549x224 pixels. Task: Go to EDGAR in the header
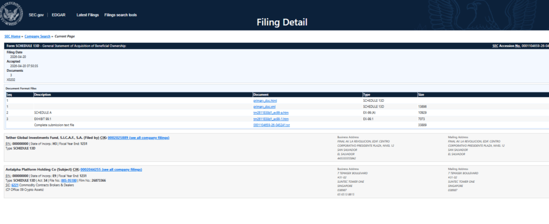pos(59,15)
